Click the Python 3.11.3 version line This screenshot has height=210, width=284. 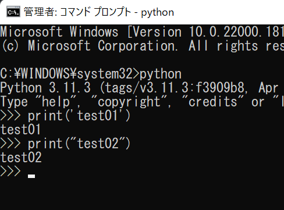[142, 88]
